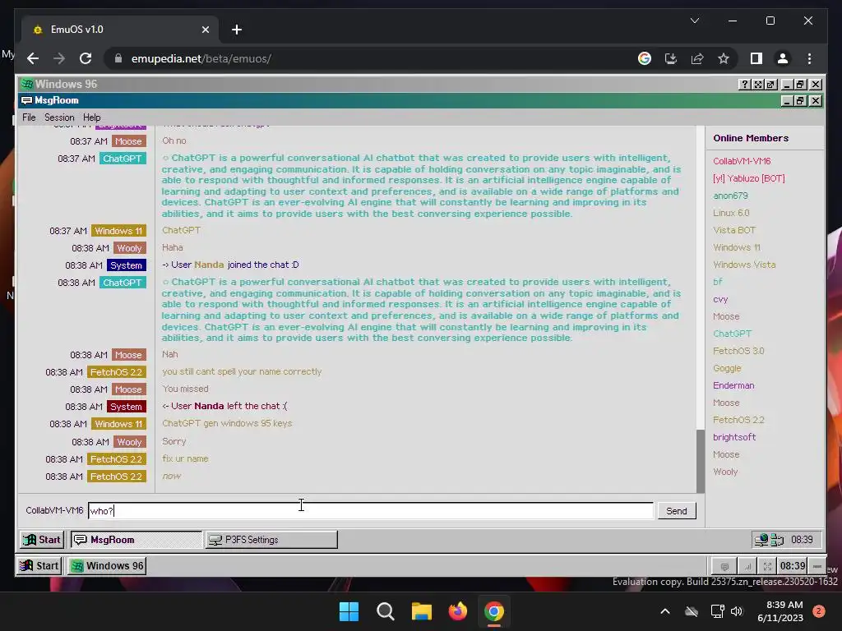Open the Help menu

(92, 117)
